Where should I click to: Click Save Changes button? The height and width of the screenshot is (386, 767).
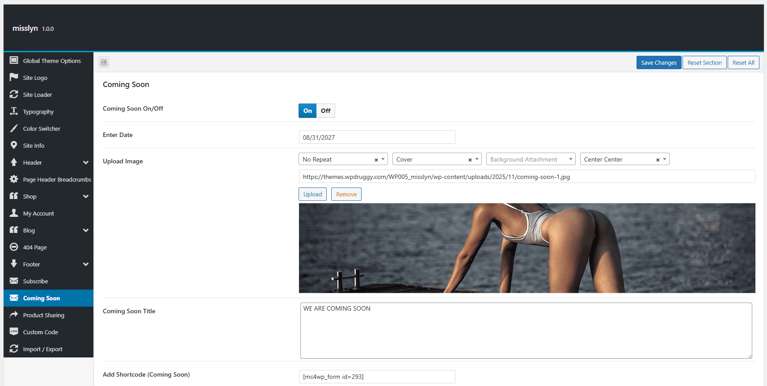pyautogui.click(x=659, y=62)
